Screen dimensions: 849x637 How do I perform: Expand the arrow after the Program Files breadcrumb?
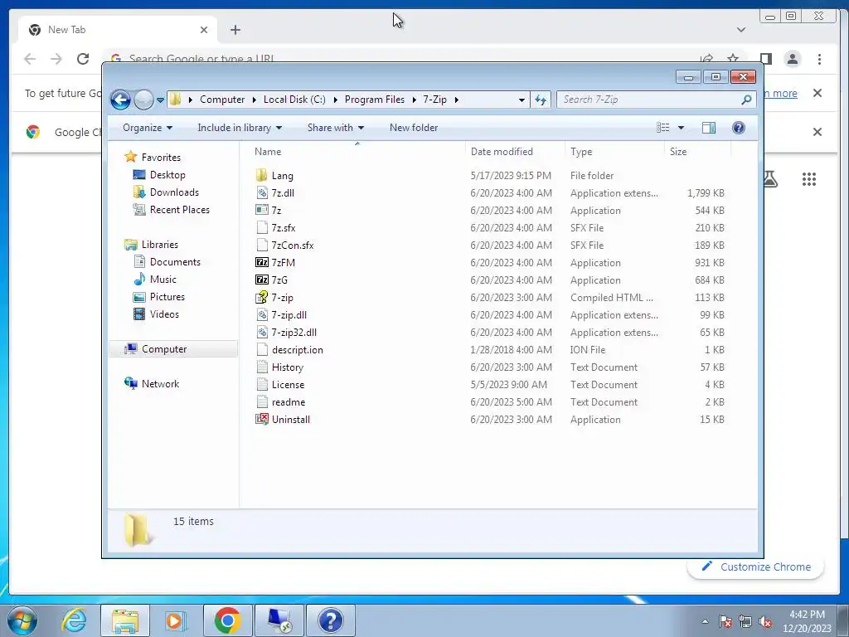(x=415, y=100)
